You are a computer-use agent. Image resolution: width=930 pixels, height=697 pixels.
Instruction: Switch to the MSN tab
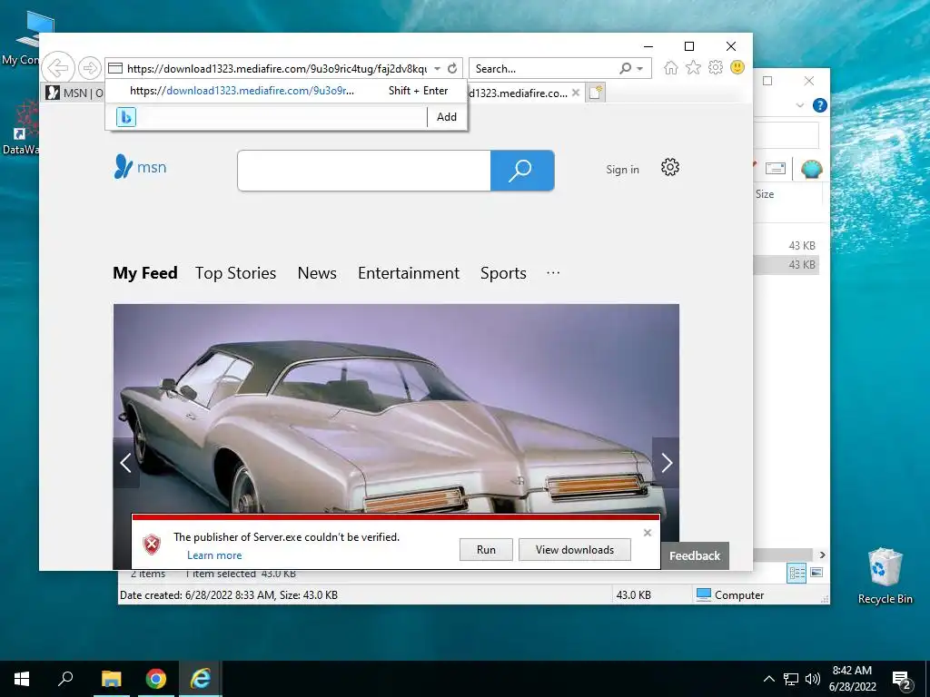[x=74, y=93]
